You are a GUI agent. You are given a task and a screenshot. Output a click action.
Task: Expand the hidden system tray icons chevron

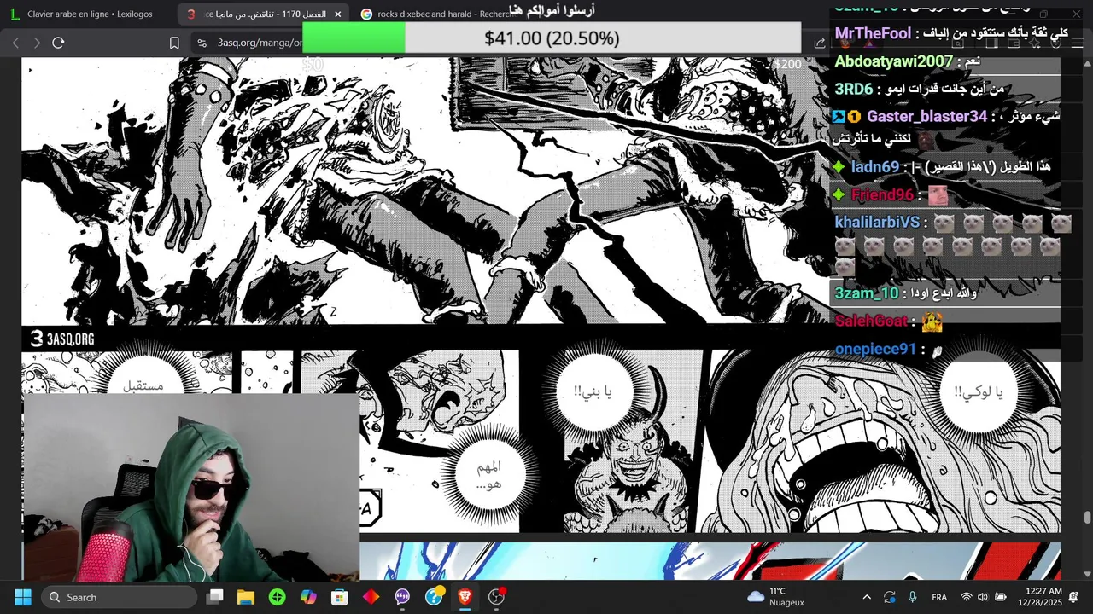point(867,597)
